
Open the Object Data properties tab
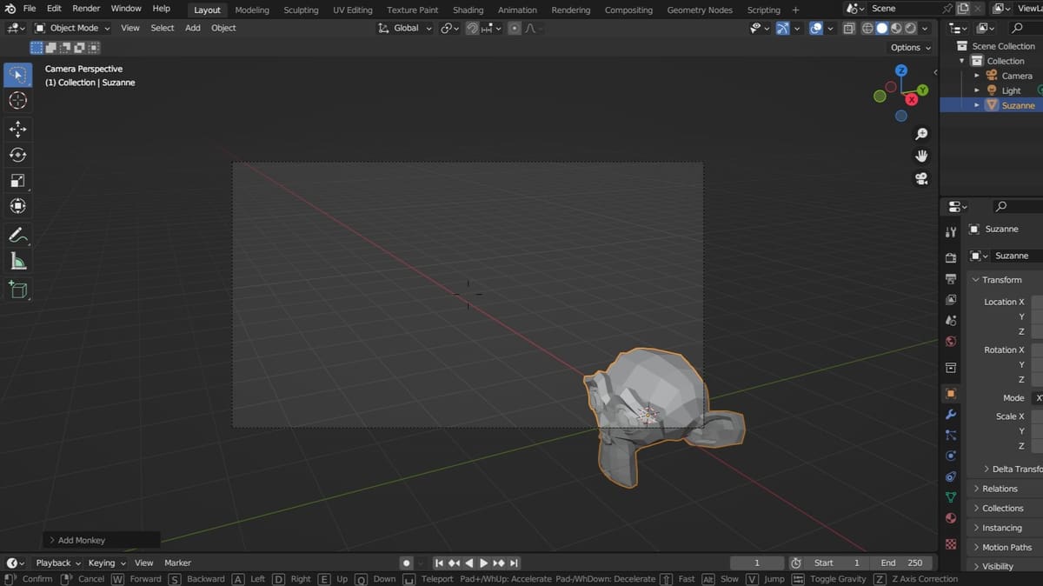[951, 497]
